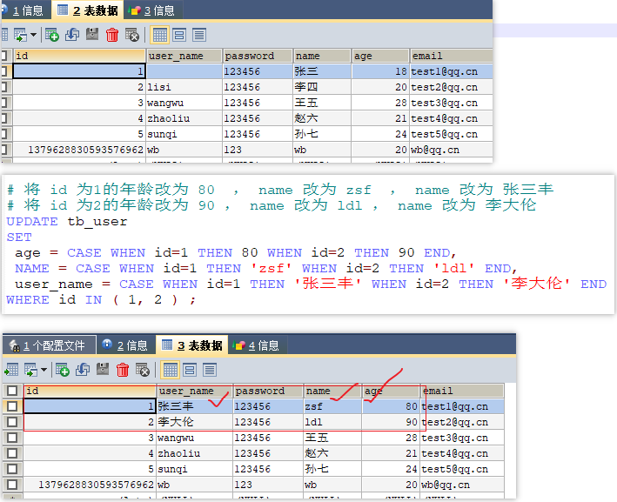617x502 pixels.
Task: Switch to form view in lower panel
Action: (190, 370)
